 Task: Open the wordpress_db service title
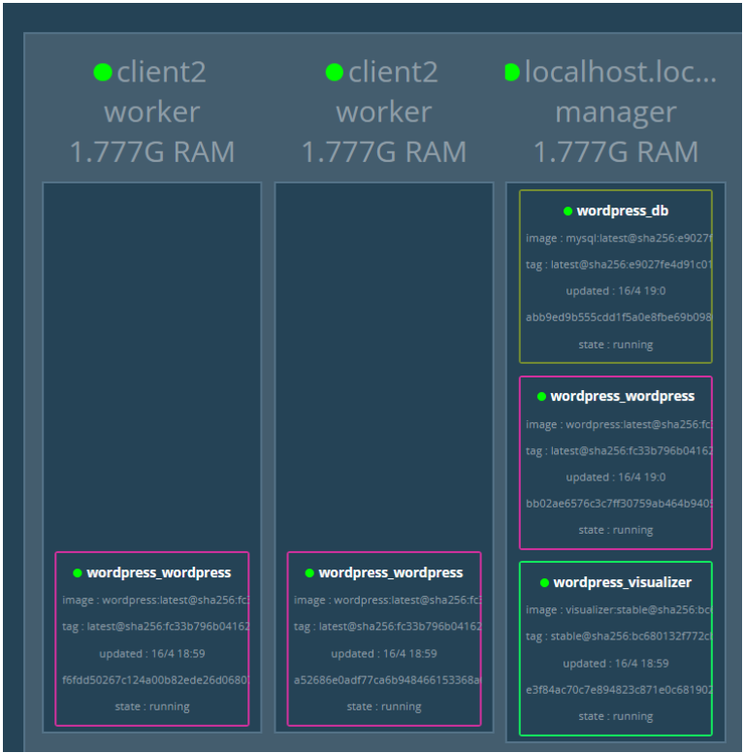(623, 211)
